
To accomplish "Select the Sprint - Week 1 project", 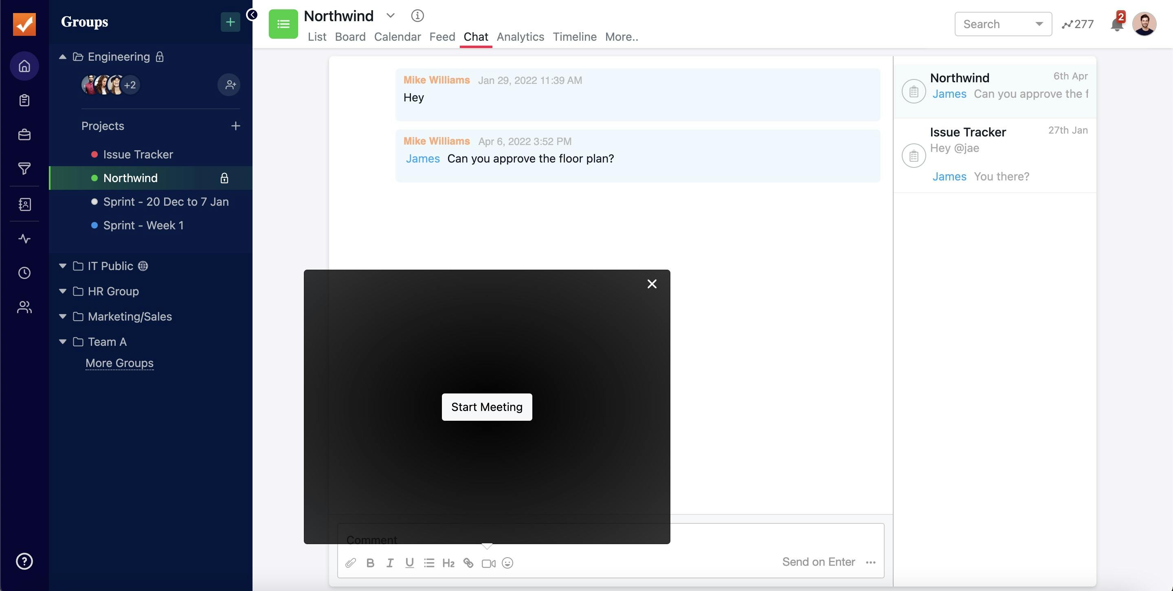I will tap(143, 225).
